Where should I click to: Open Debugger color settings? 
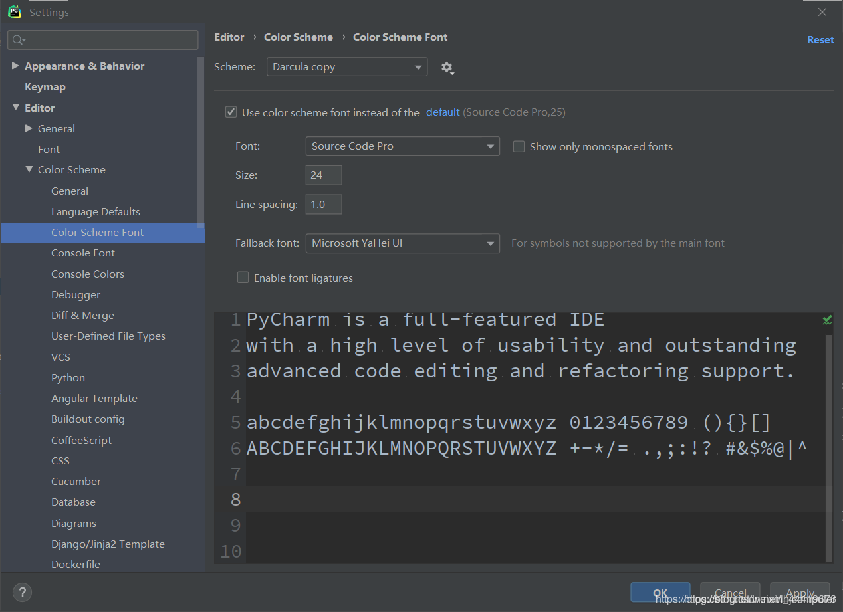76,295
